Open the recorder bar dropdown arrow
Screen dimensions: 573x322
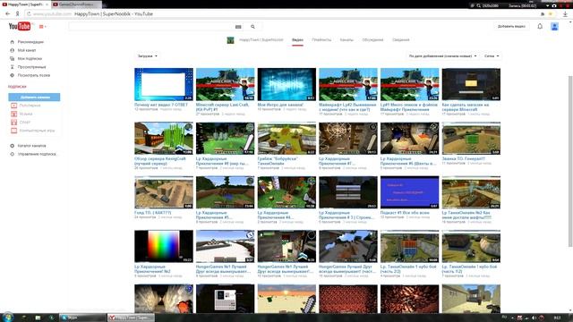click(x=547, y=6)
